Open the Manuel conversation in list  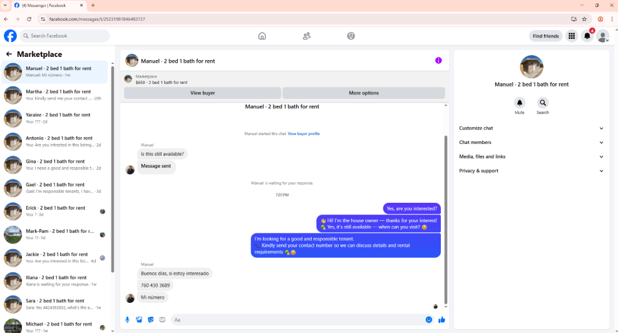coord(54,72)
